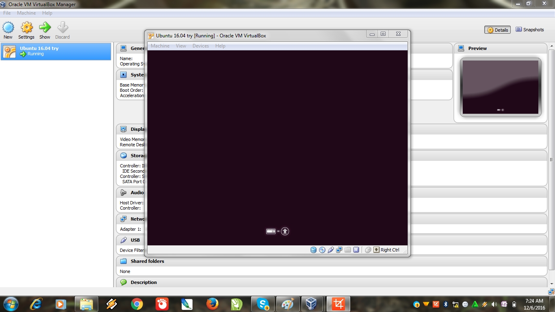Click the network adapters status icon

[x=339, y=250]
